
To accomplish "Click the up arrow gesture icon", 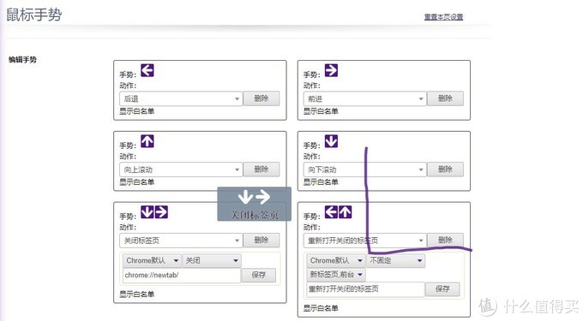I will tap(147, 141).
